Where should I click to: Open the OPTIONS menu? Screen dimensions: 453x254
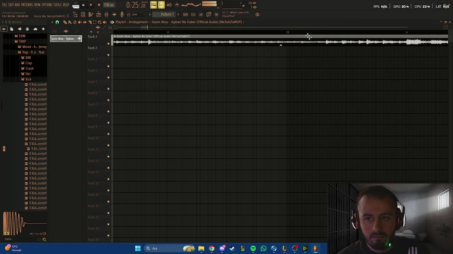click(47, 5)
